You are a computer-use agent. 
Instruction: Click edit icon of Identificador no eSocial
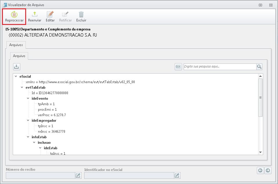177,176
